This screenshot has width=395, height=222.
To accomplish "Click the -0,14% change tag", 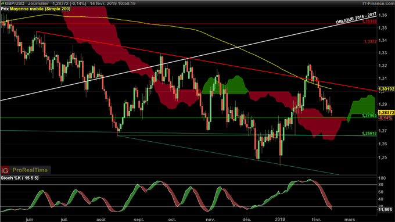I will tap(386, 118).
